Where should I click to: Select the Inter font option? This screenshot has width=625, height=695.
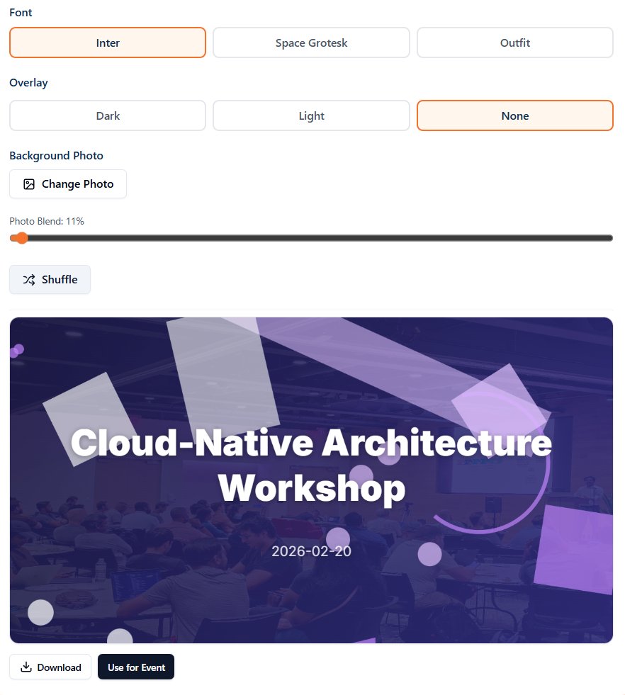(x=108, y=43)
